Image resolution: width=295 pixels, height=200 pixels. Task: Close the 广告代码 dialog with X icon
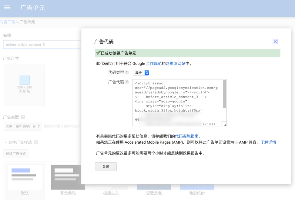click(x=275, y=42)
